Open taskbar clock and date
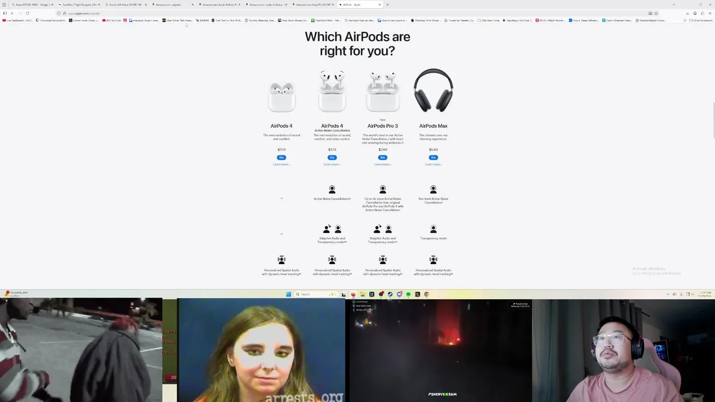The width and height of the screenshot is (715, 402). pyautogui.click(x=706, y=294)
